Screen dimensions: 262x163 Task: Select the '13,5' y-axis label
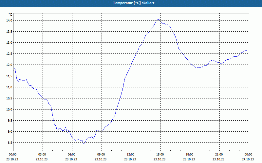pos(9,32)
